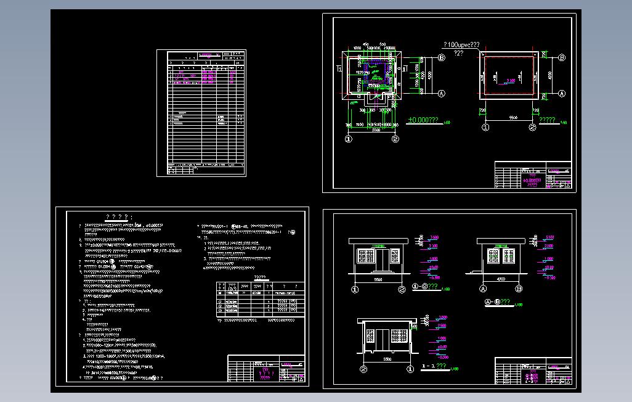
Task: Click the drawing list table sheet
Action: coord(201,113)
